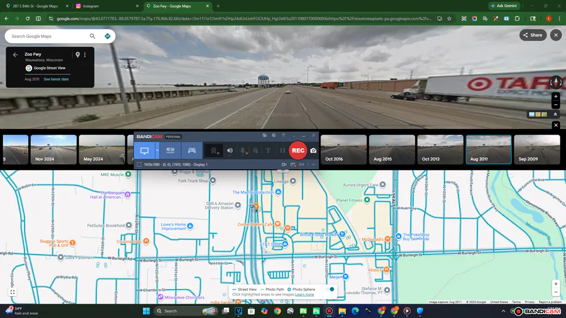The height and width of the screenshot is (318, 566).
Task: Select the Sep 2009 Street View thumbnail
Action: pyautogui.click(x=537, y=150)
